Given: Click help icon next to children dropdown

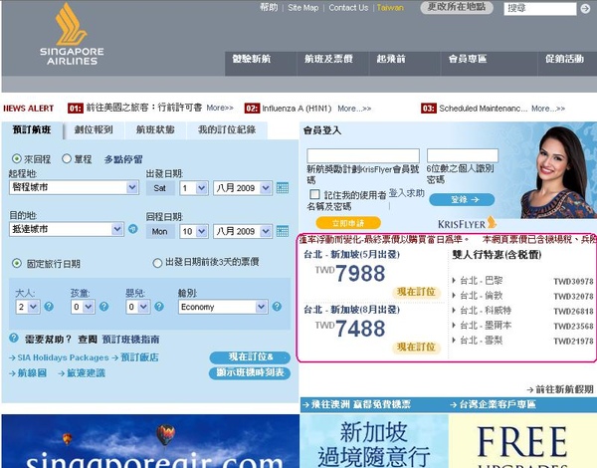Looking at the screenshot, I should pyautogui.click(x=103, y=306).
